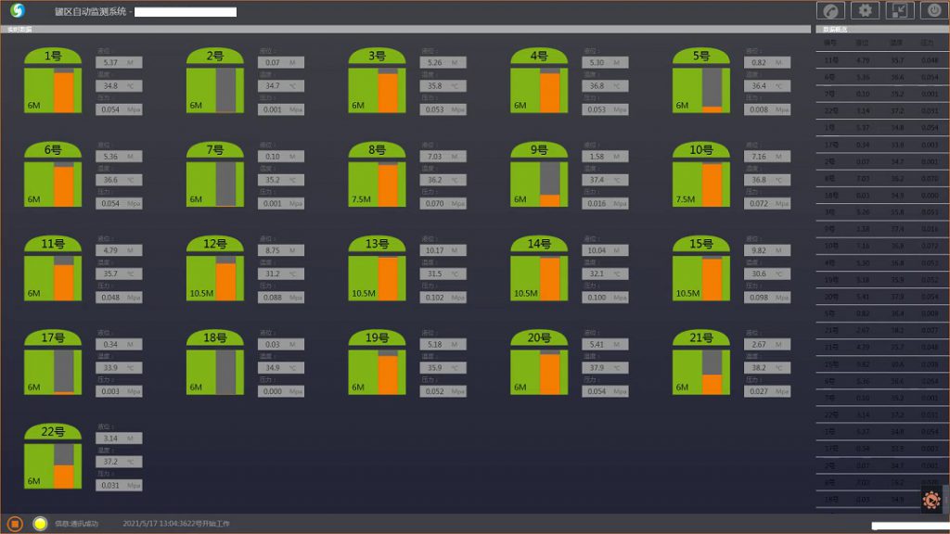This screenshot has height=534, width=950.
Task: Click the orange gear icon at bottom right
Action: (931, 500)
